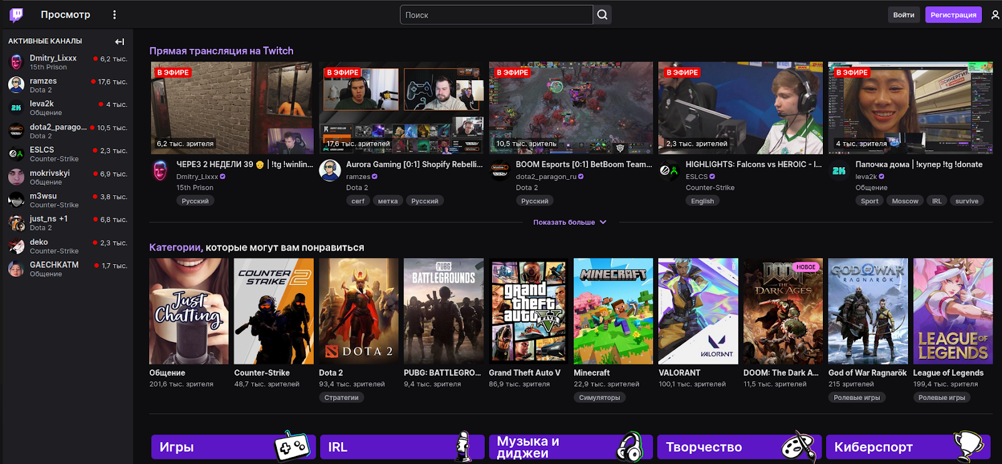Viewport: 1002px width, 464px height.
Task: Open Aurora Gaming stream thumbnail
Action: tap(402, 108)
